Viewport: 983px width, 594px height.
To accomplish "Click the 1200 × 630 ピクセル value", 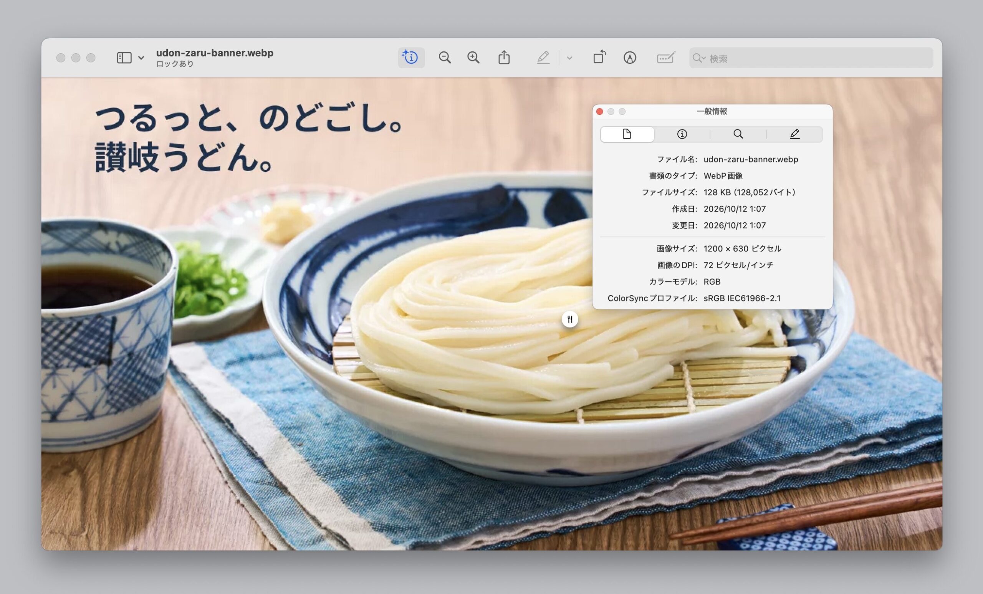I will [742, 248].
